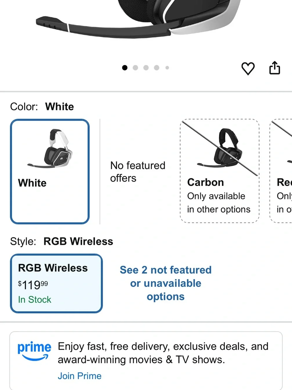The height and width of the screenshot is (390, 292).
Task: Select the RGB Wireless style option
Action: 56,283
